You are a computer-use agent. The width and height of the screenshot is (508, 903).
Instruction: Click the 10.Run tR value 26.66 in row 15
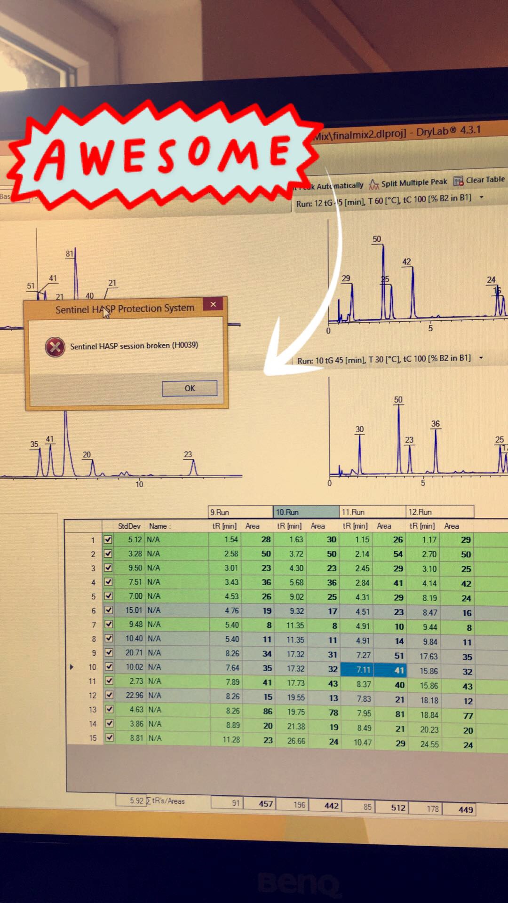click(296, 741)
